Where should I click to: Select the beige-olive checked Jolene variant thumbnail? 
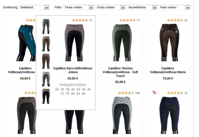point(46,44)
